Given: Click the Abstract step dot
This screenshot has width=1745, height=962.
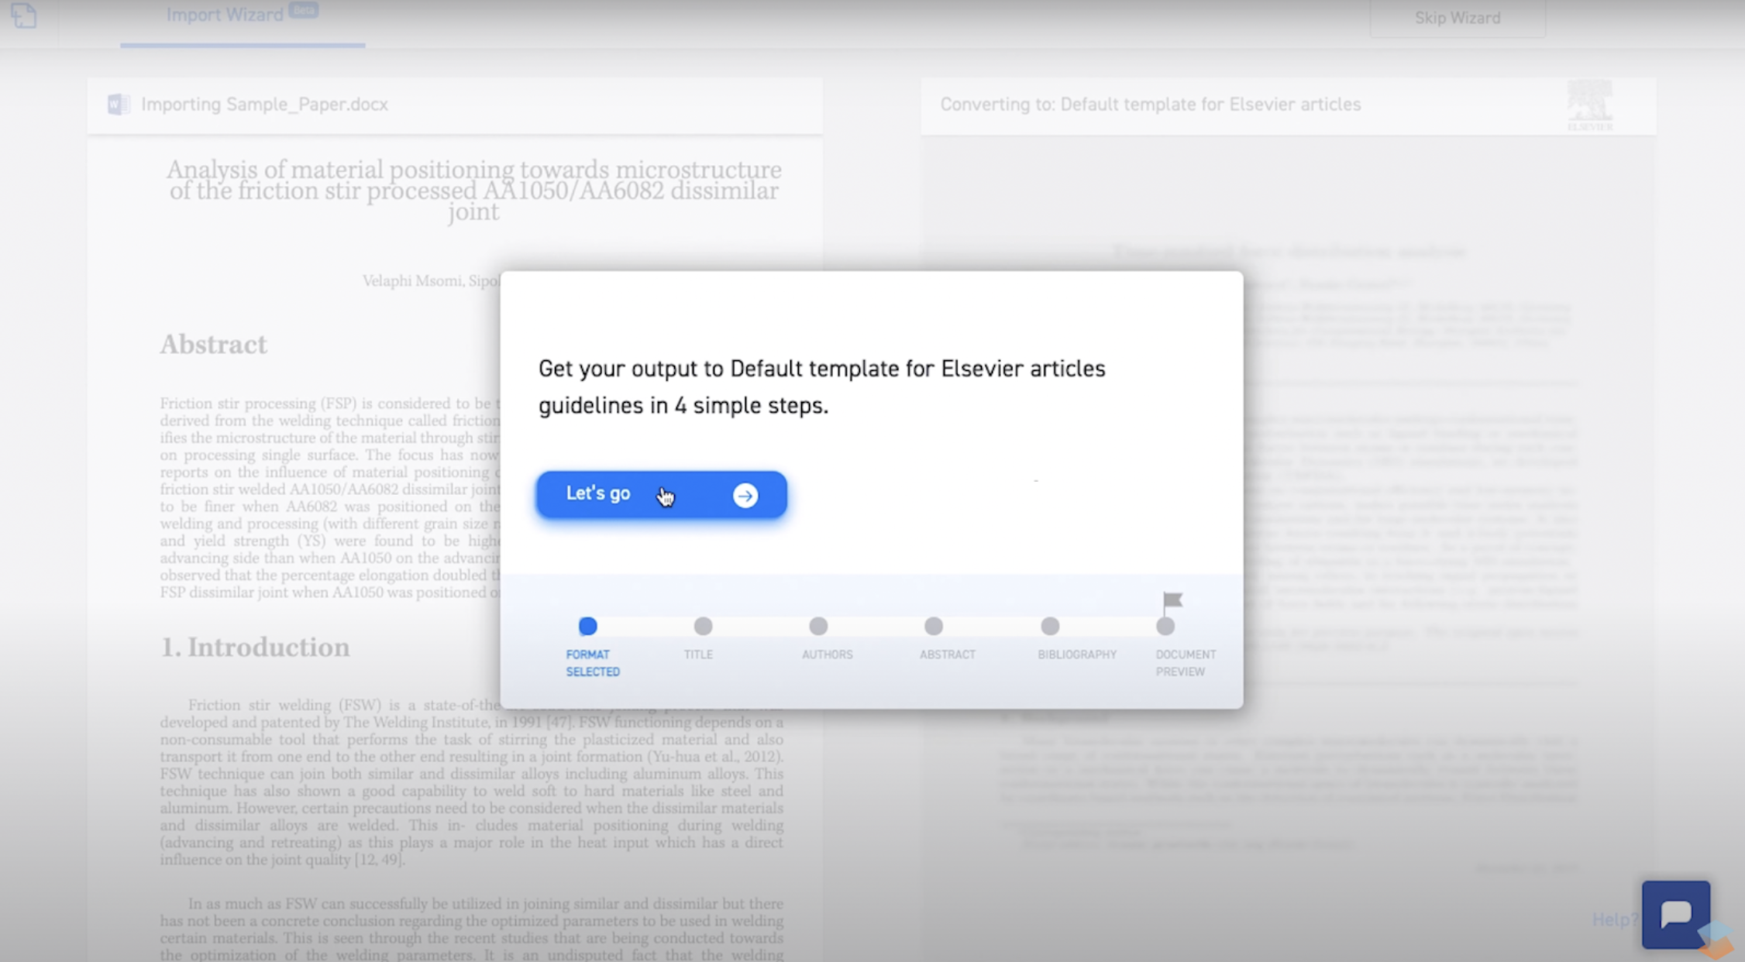Looking at the screenshot, I should tap(934, 626).
